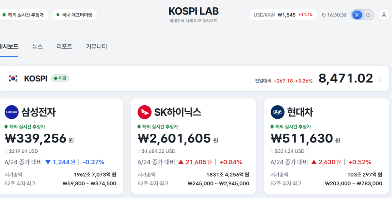Click 해외 실시간 추정가 label in 현대차 card
The height and width of the screenshot is (198, 392).
click(293, 127)
